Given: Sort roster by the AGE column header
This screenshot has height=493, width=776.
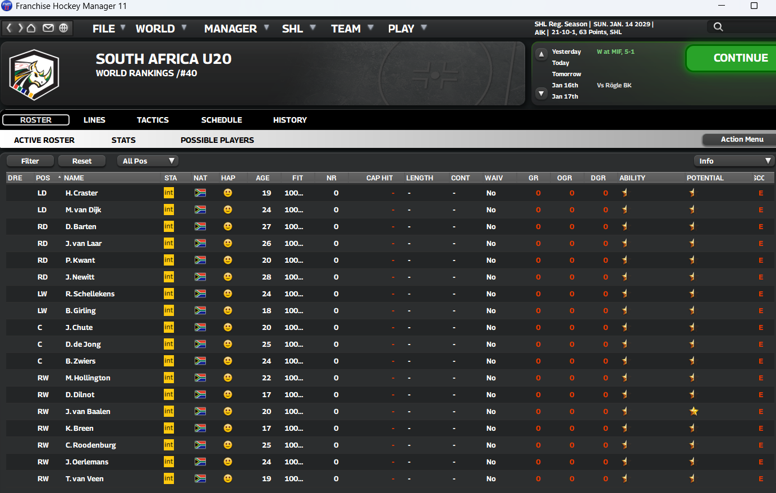Looking at the screenshot, I should point(263,178).
